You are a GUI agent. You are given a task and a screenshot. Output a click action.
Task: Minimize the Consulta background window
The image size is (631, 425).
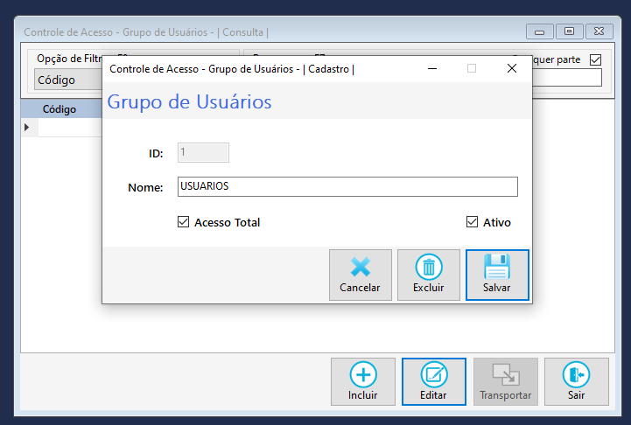click(x=540, y=31)
